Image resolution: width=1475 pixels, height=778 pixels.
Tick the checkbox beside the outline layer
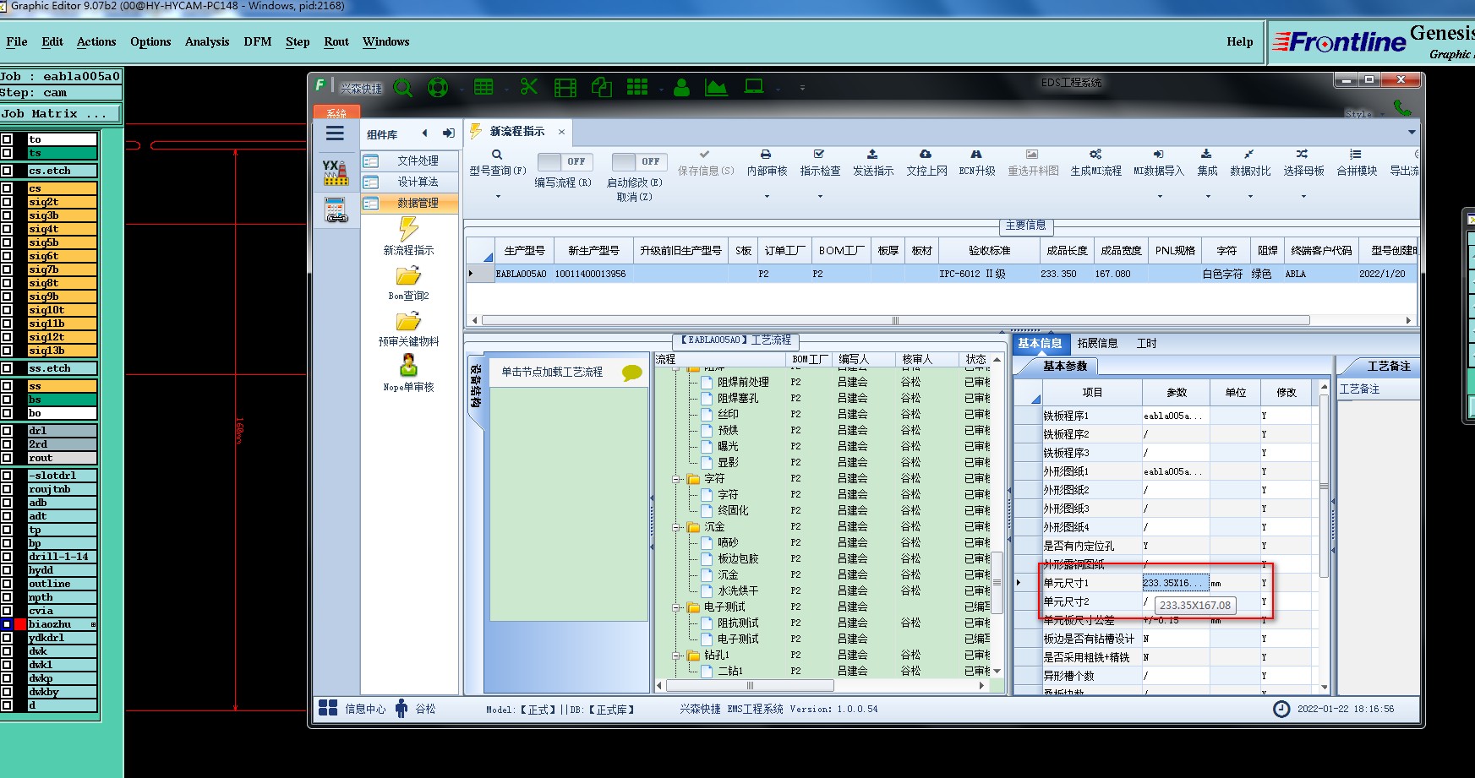(x=7, y=584)
